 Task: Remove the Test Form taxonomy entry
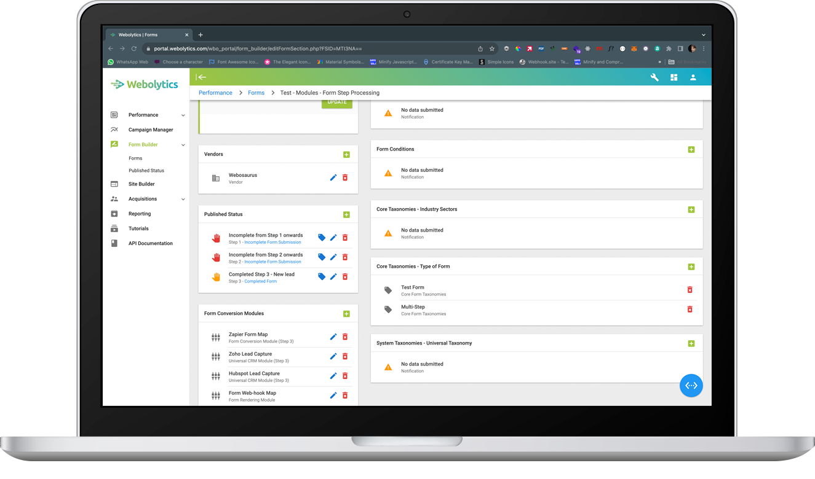point(690,289)
